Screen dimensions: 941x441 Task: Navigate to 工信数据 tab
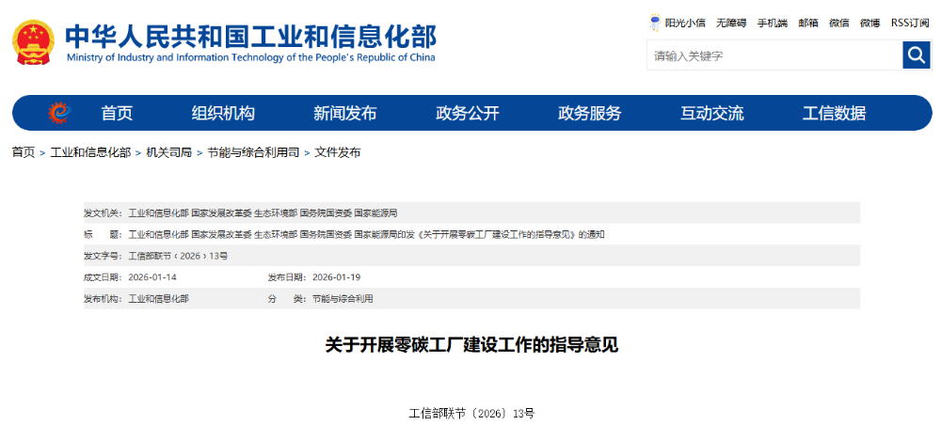(834, 114)
